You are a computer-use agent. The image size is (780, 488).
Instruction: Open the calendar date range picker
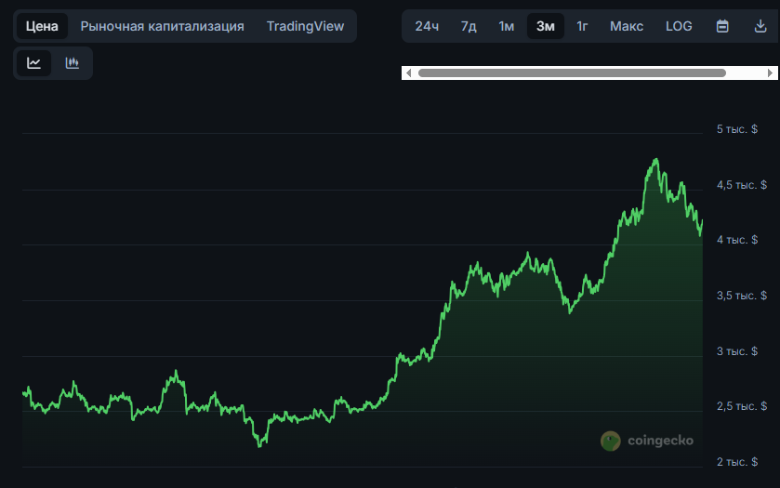[722, 26]
